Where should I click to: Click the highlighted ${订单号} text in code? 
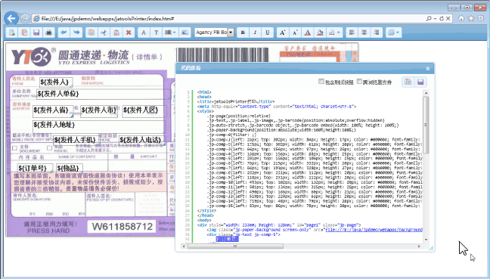coord(227,239)
